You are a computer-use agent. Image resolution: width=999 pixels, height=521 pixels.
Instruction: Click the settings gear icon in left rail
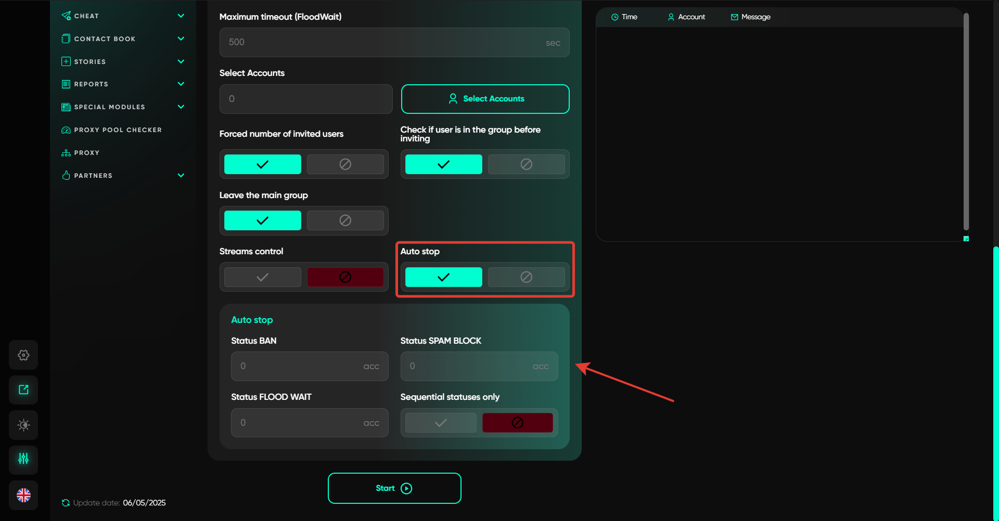pyautogui.click(x=23, y=355)
